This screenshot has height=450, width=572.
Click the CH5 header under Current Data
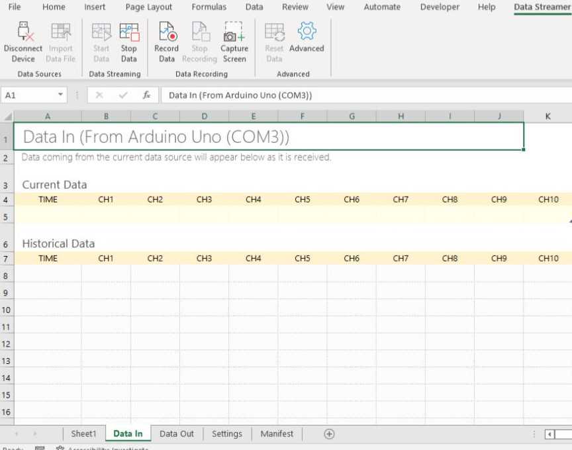[303, 199]
